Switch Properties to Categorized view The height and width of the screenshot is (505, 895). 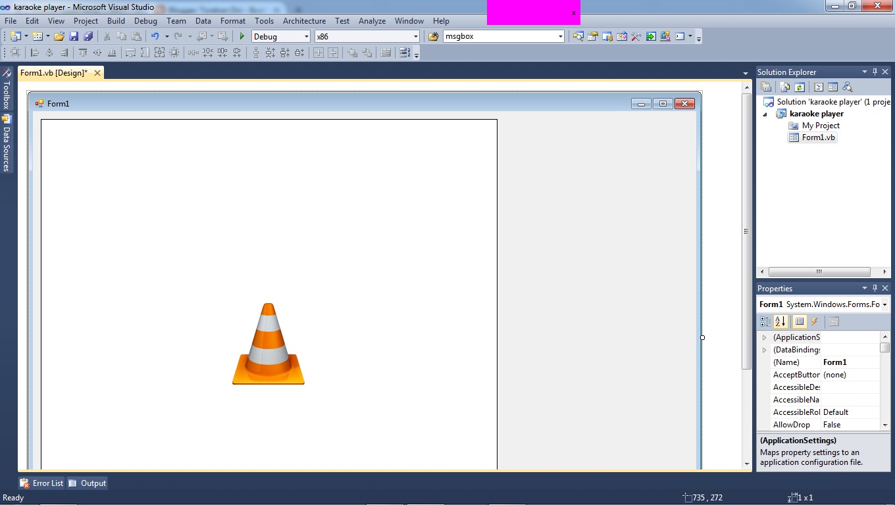(765, 322)
